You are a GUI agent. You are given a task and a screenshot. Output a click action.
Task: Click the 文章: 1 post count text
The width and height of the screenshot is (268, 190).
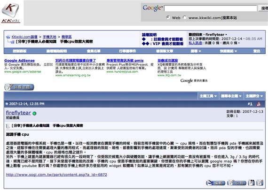tap(232, 116)
